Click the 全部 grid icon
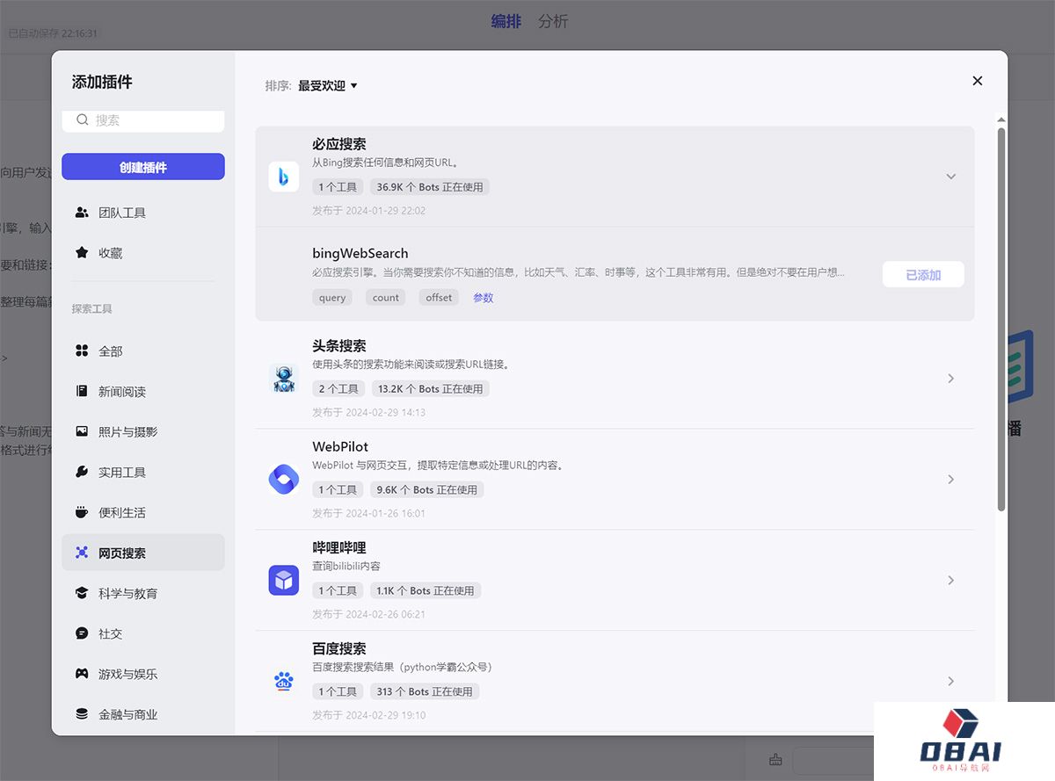 tap(82, 351)
